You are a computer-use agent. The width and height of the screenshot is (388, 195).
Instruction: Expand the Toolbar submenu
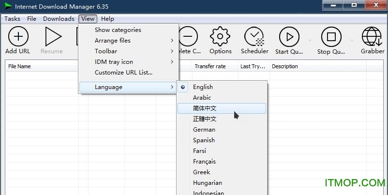[x=128, y=51]
